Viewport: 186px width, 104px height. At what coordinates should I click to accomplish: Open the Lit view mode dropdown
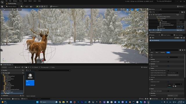(15, 10)
